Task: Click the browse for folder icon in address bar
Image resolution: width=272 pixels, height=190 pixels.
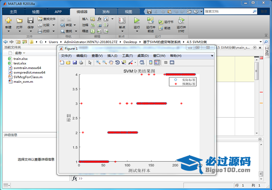Action: click(24, 42)
